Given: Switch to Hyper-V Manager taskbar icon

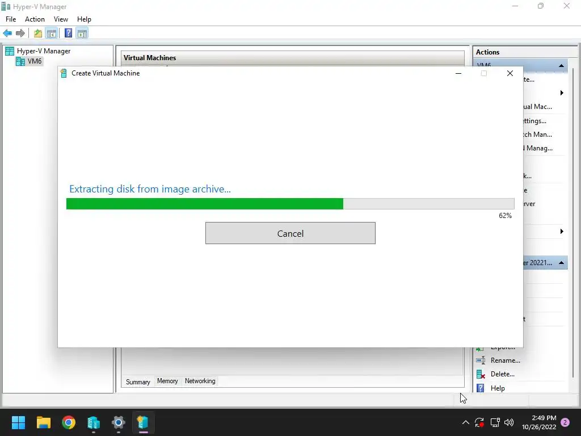Looking at the screenshot, I should (94, 422).
